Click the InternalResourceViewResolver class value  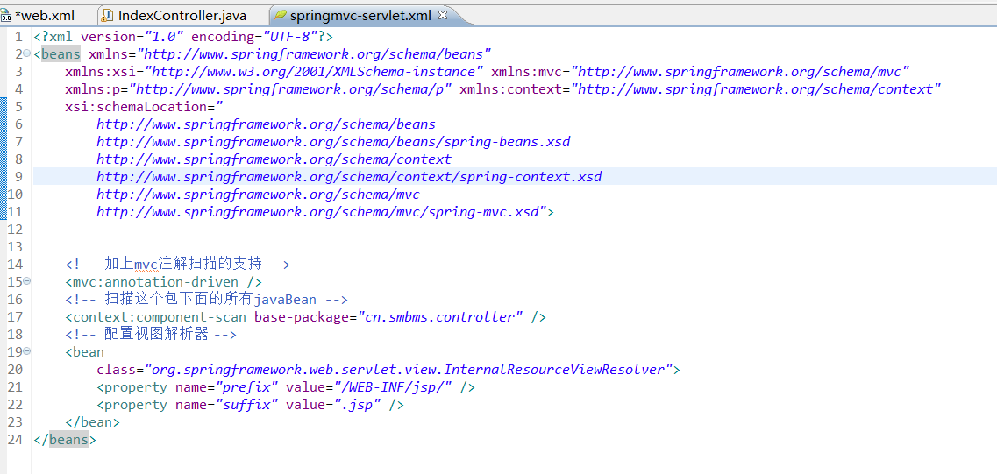[x=409, y=369]
